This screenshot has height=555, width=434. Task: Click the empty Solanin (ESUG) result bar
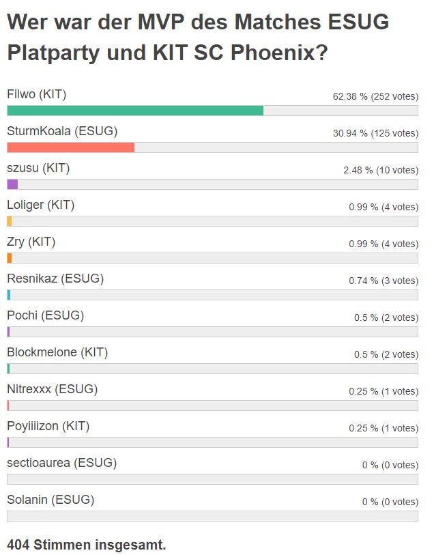[x=213, y=515]
